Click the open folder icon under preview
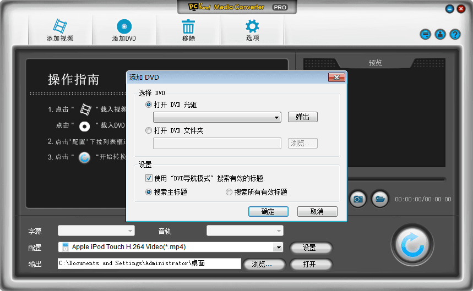 coord(379,199)
